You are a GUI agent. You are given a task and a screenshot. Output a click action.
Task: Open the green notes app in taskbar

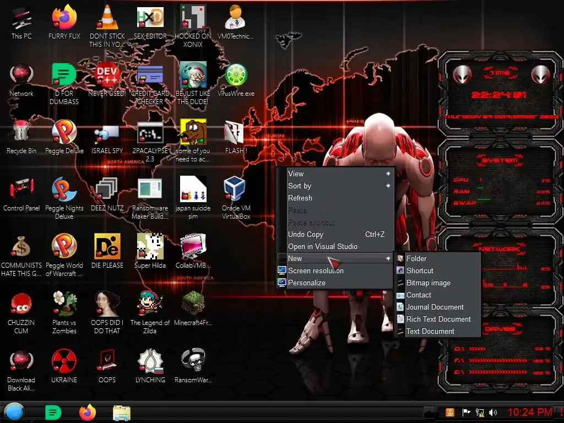(x=53, y=413)
